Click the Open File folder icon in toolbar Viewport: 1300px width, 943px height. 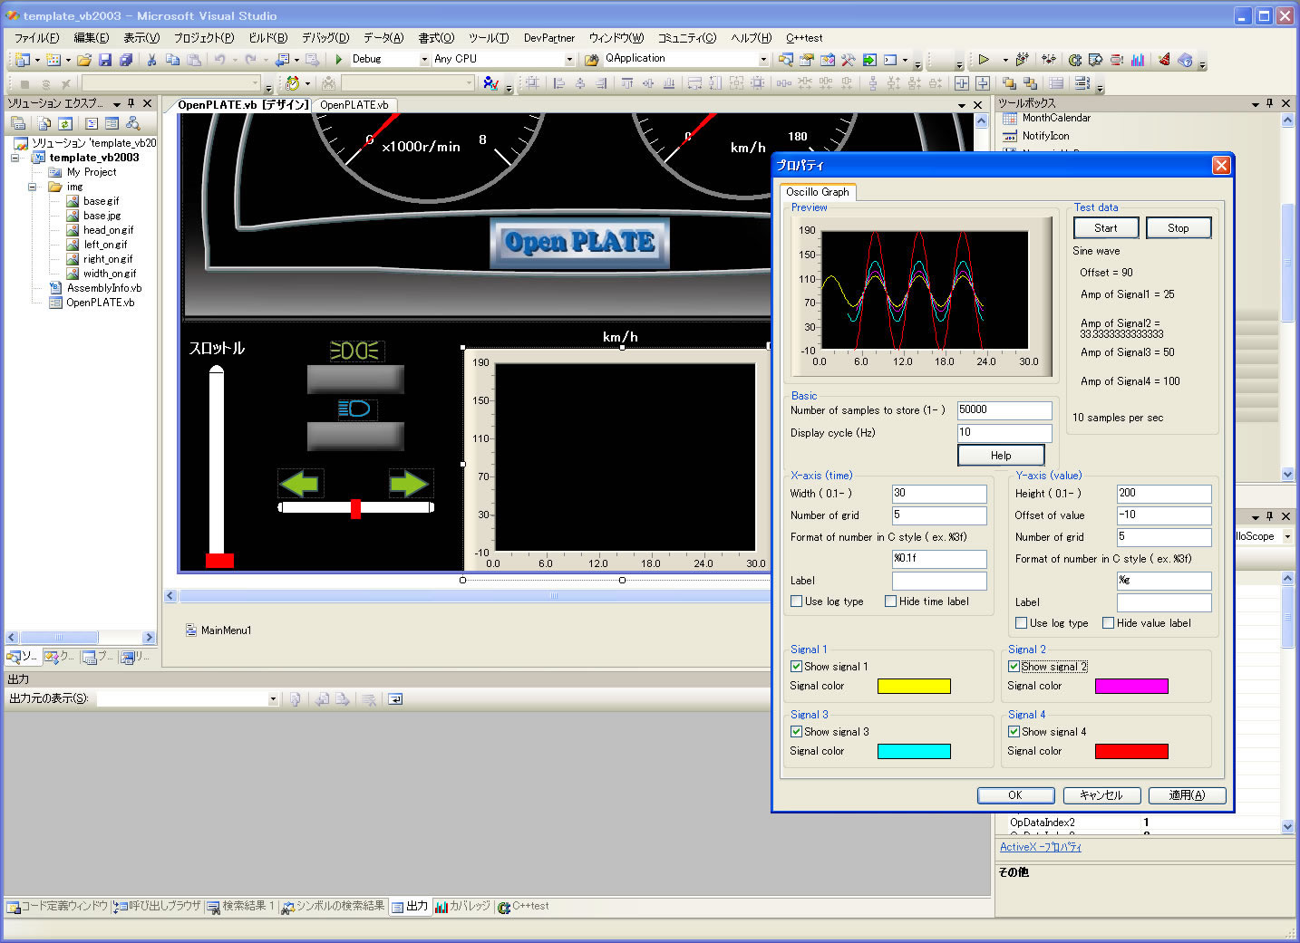tap(83, 60)
